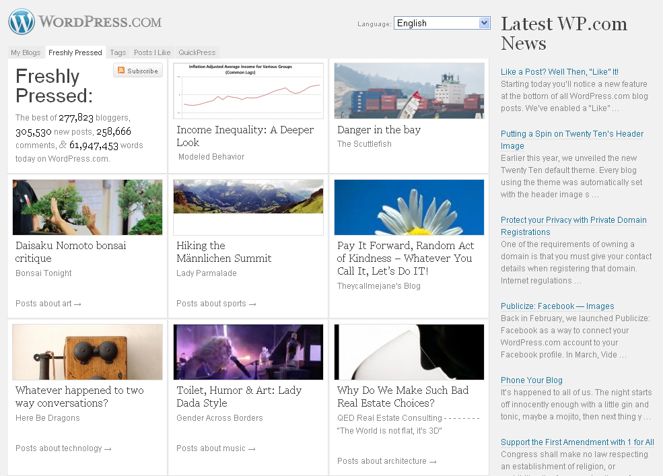Visit the Modeled Behavior blog
This screenshot has width=663, height=476.
[x=211, y=157]
